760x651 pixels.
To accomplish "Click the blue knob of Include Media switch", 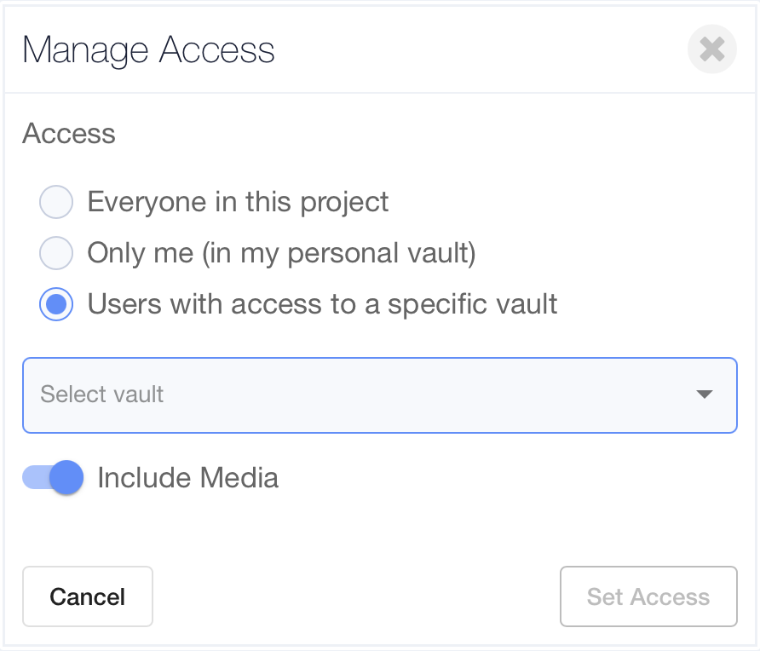I will click(x=66, y=477).
